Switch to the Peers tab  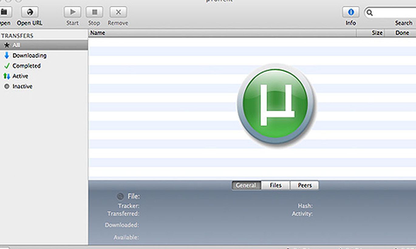point(305,185)
